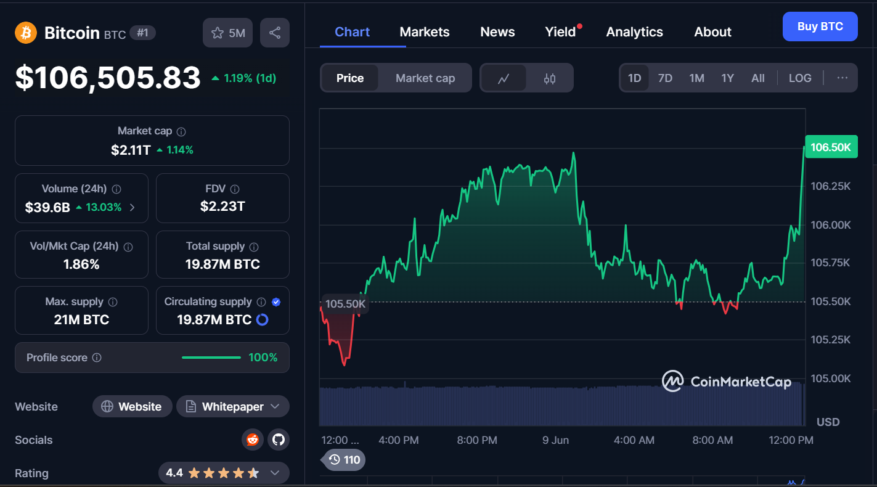Click the 1.19% (1d) change text
877x487 pixels.
pyautogui.click(x=250, y=78)
